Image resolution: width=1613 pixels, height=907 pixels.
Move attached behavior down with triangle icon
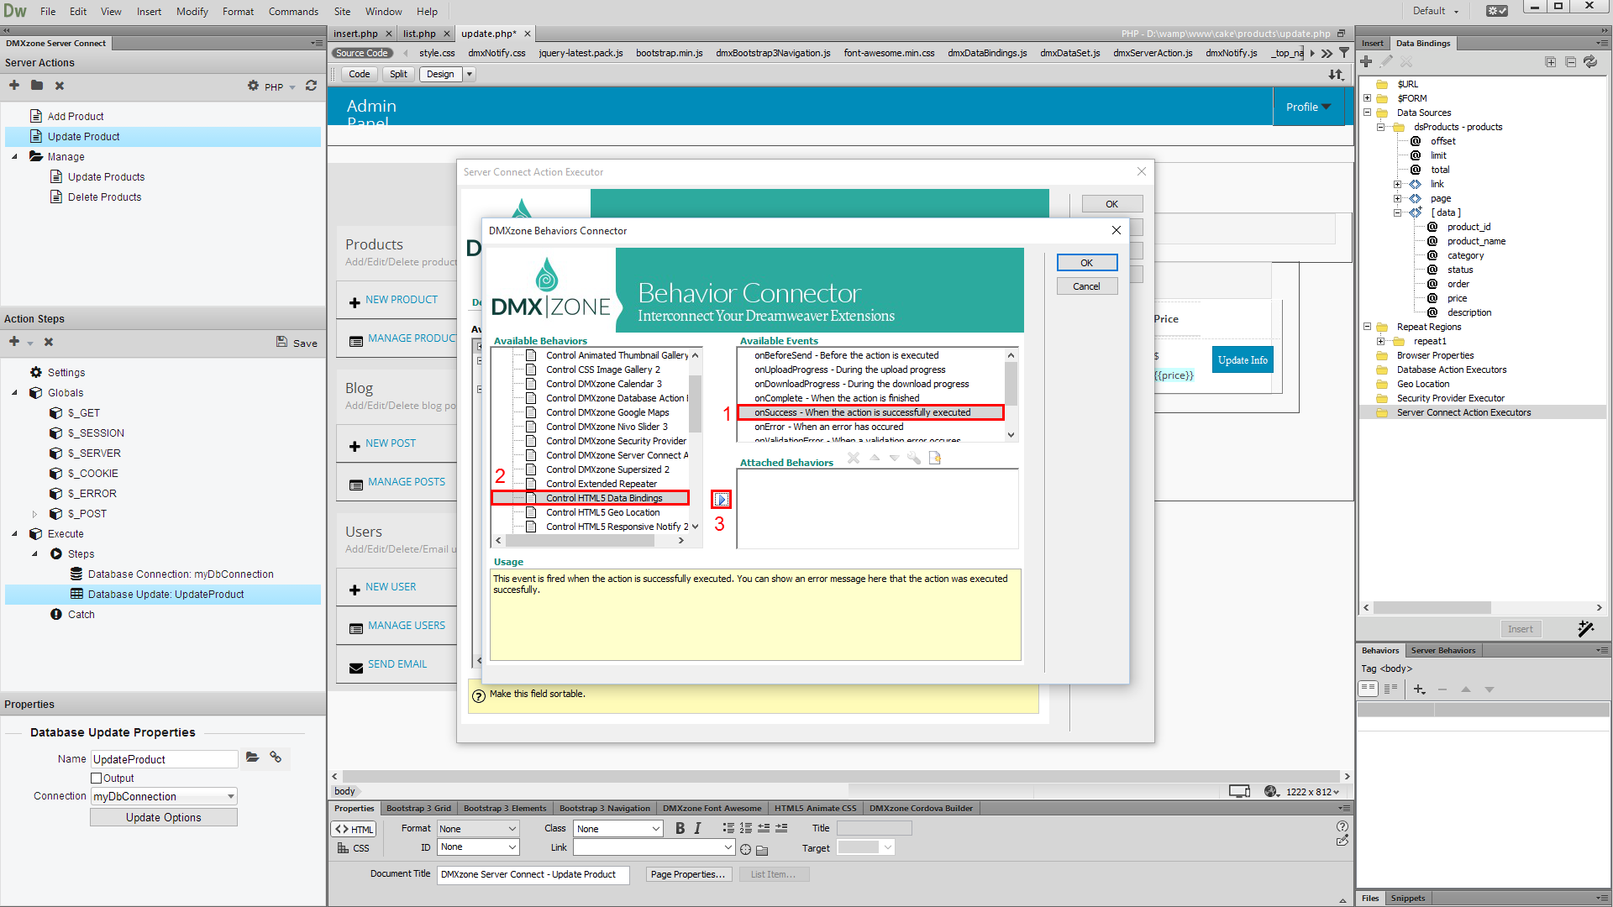(894, 458)
